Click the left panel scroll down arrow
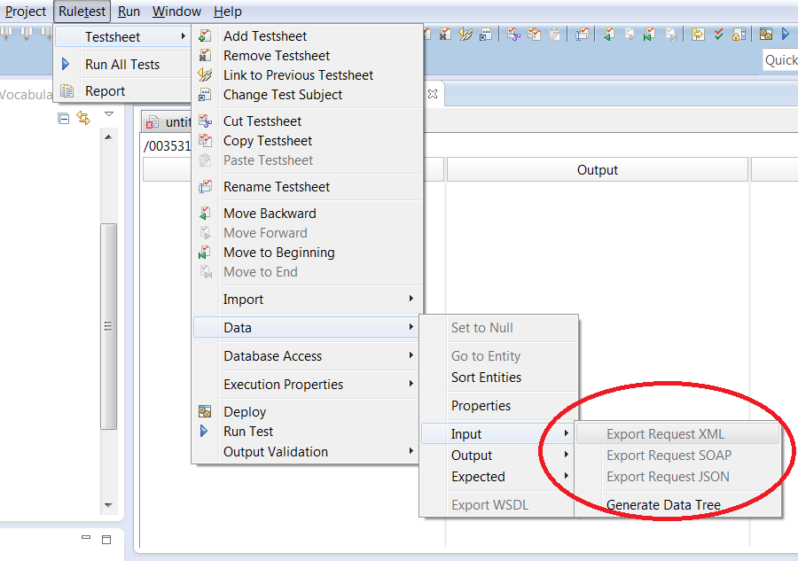The height and width of the screenshot is (561, 798). [108, 505]
